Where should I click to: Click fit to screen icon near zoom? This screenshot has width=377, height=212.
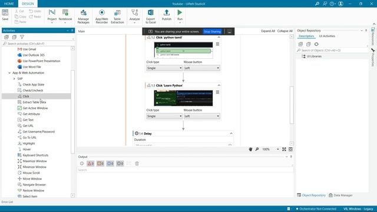coord(284,149)
